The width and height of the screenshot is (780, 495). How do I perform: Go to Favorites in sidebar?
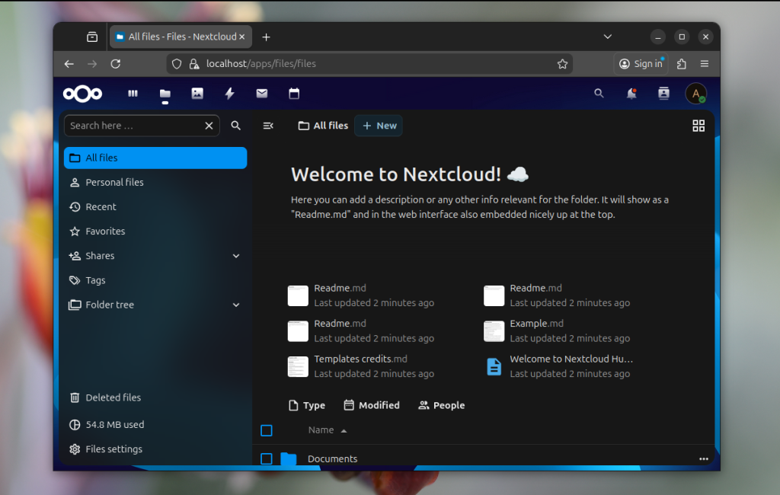[105, 232]
